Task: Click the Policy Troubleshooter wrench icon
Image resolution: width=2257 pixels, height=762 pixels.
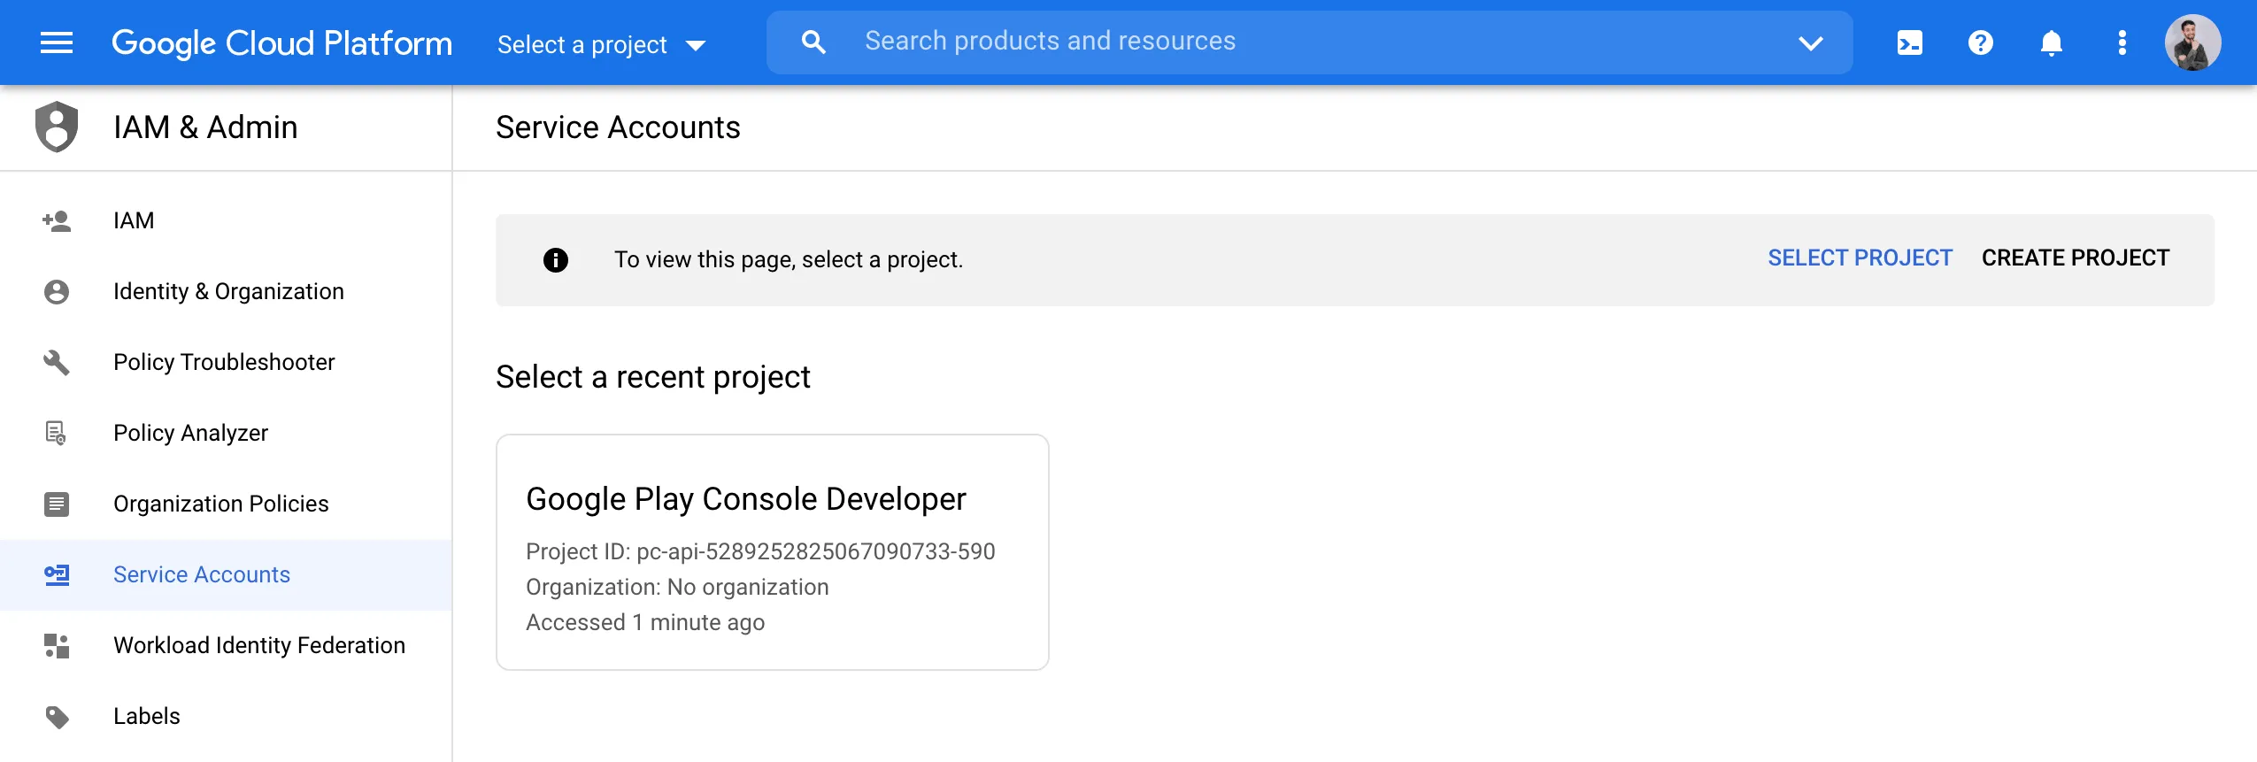Action: point(57,362)
